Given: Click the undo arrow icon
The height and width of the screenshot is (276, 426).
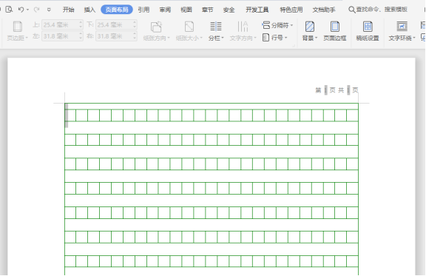Looking at the screenshot, I should [x=21, y=10].
